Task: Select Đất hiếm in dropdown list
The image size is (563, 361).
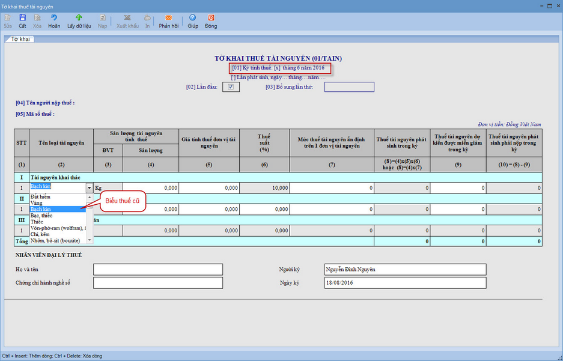Action: tap(58, 196)
